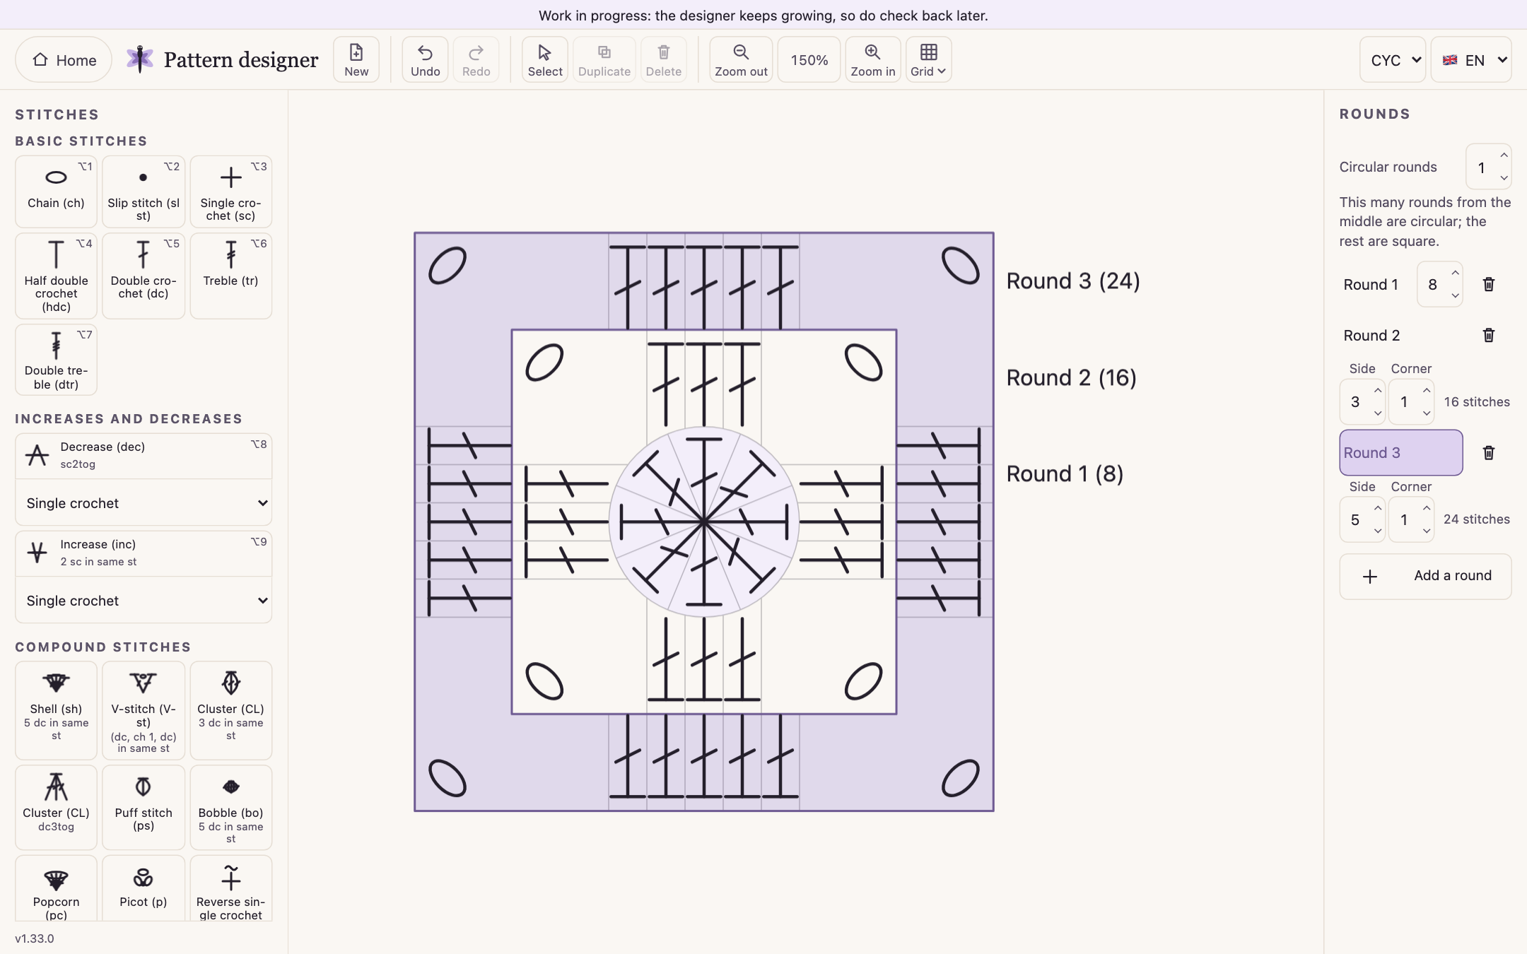Image resolution: width=1527 pixels, height=954 pixels.
Task: Choose the Reverse single crochet stitch
Action: click(x=230, y=889)
